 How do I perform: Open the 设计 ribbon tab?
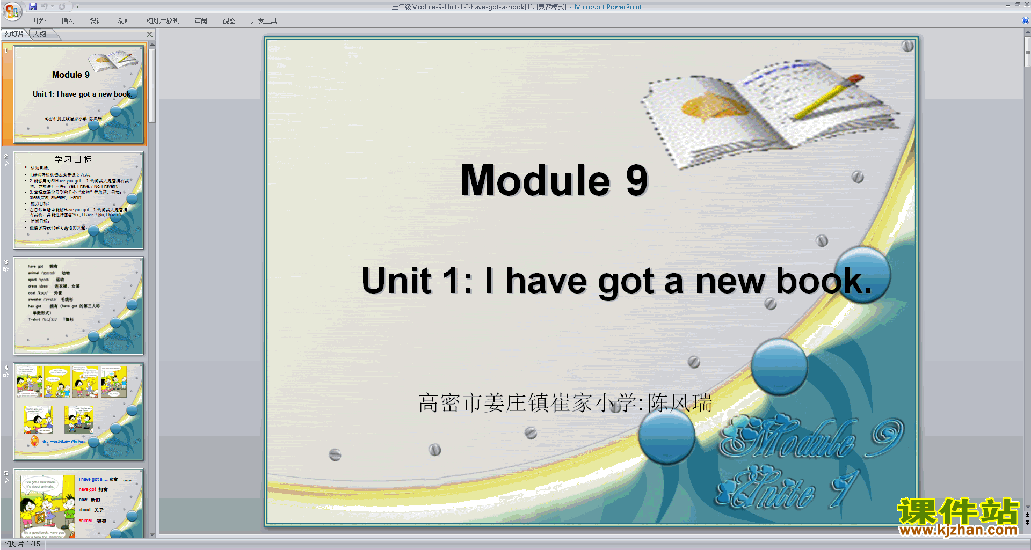96,21
